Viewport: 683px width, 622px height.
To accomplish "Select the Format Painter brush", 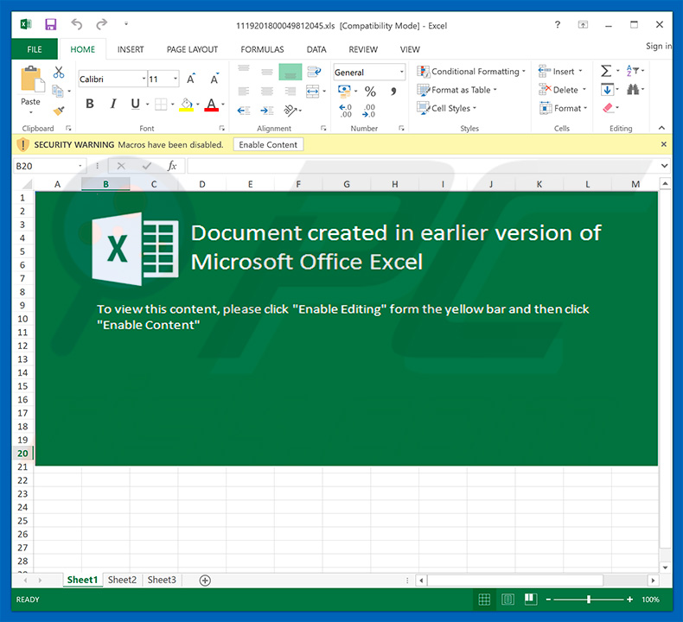I will (x=59, y=111).
